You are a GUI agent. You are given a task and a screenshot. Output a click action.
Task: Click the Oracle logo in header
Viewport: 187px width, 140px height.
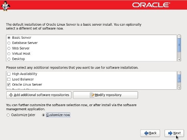tap(151, 5)
